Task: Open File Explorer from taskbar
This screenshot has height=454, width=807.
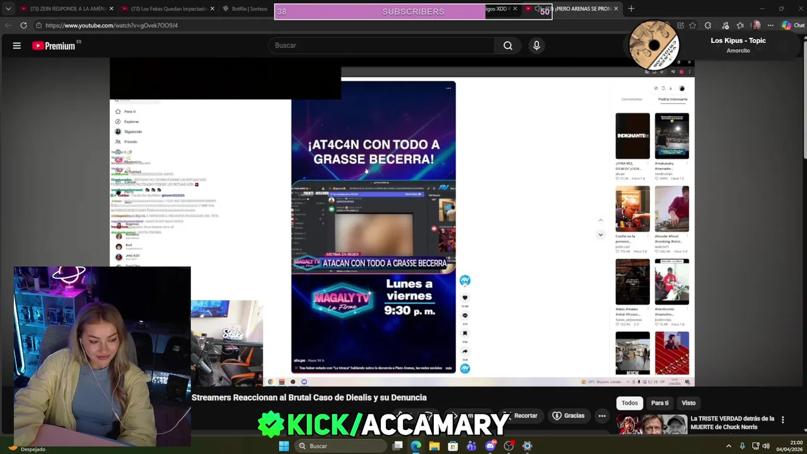Action: click(x=434, y=446)
